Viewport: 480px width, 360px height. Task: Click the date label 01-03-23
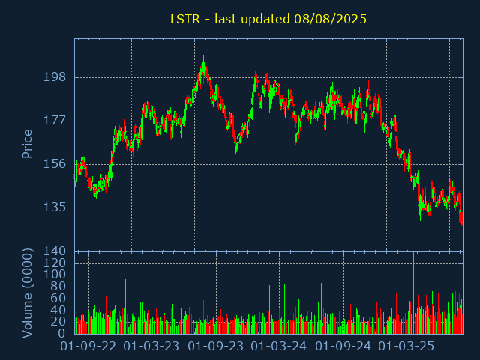coord(151,346)
